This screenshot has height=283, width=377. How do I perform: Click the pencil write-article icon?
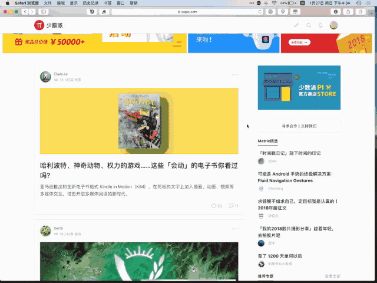coord(296,25)
